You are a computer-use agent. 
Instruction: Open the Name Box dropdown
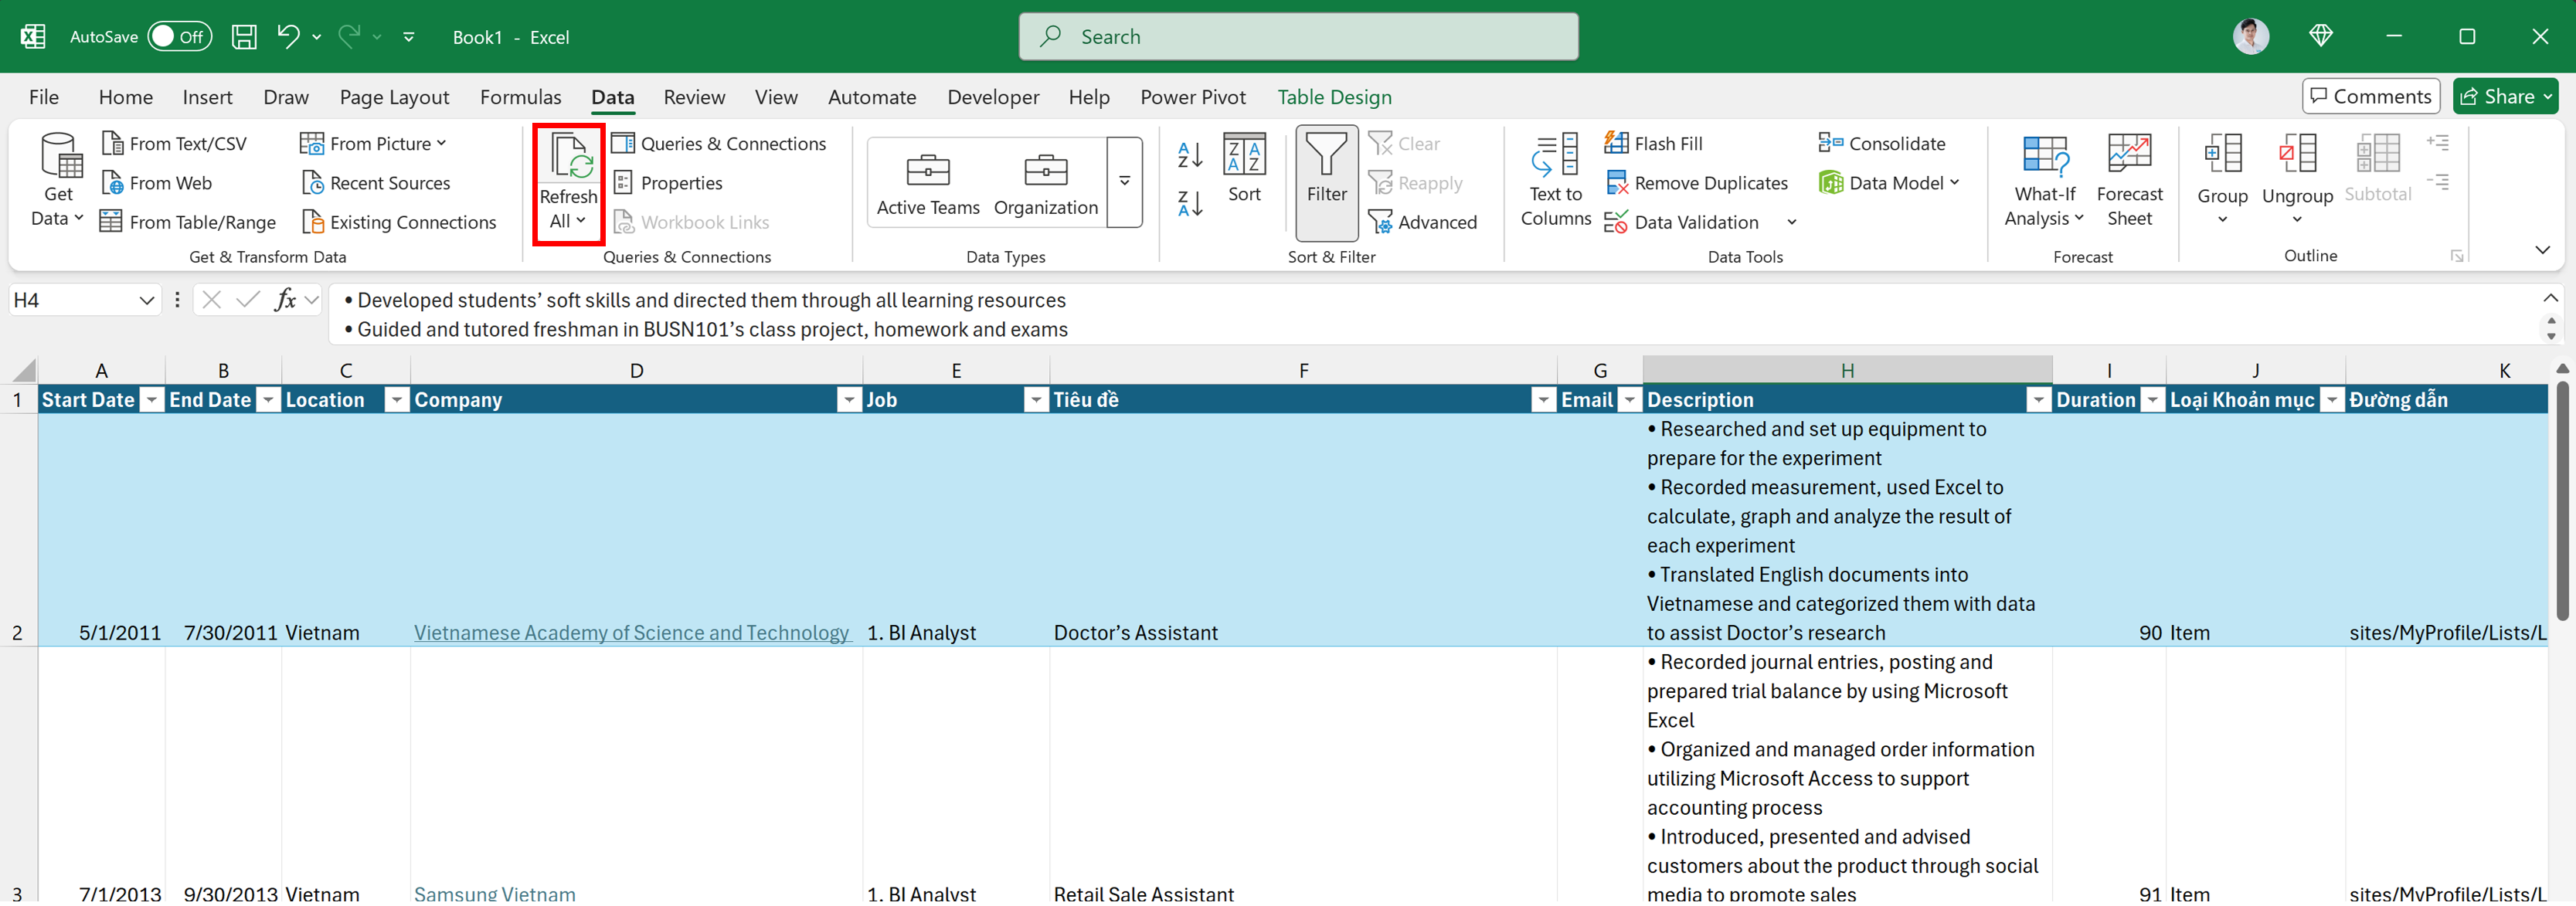click(x=146, y=300)
